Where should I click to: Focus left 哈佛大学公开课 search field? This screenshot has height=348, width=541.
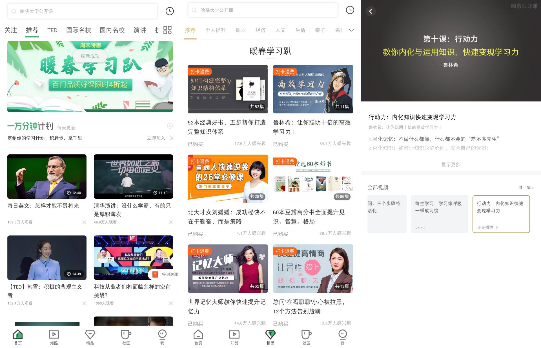tap(83, 11)
